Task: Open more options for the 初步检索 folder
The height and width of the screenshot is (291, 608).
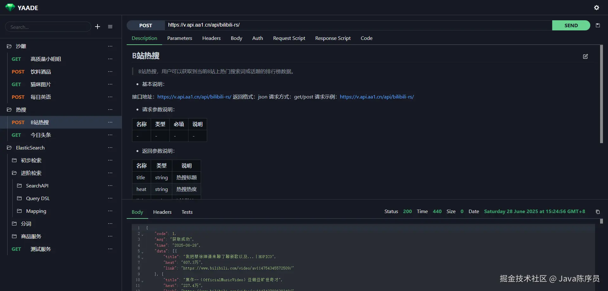Action: [110, 160]
